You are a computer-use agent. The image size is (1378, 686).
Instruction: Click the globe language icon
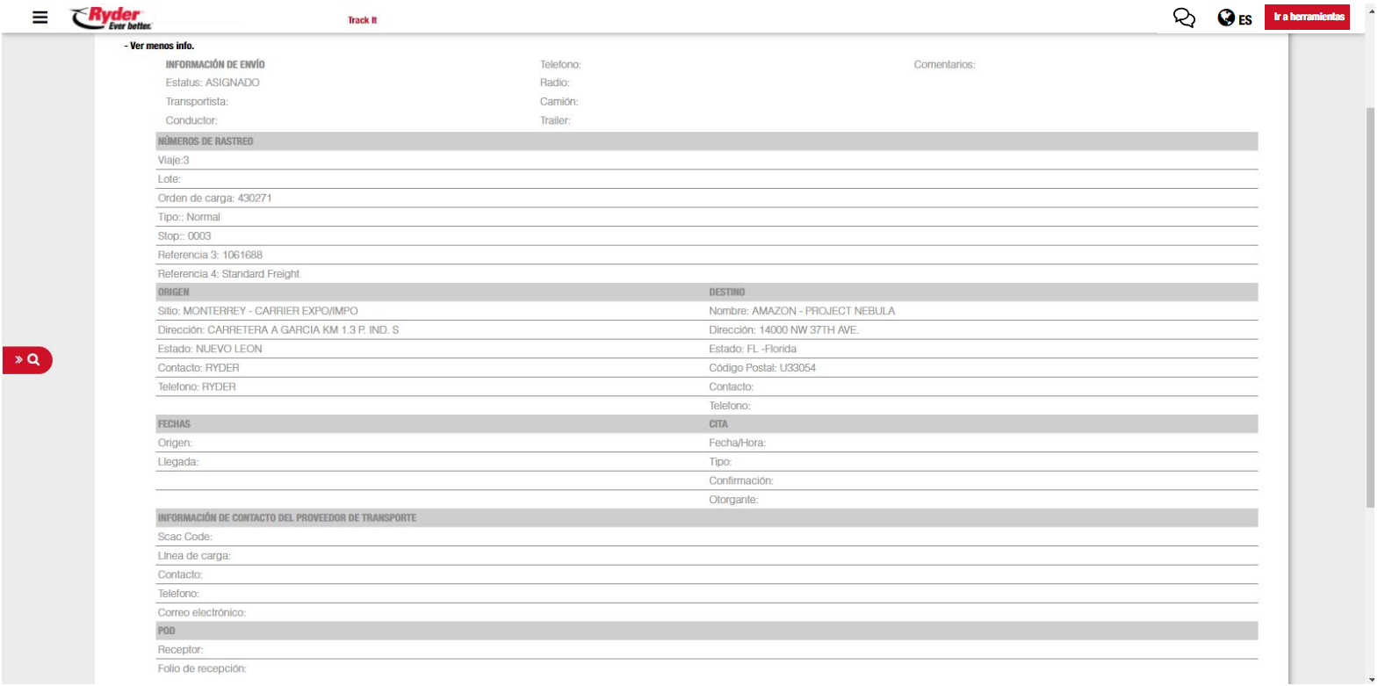click(1226, 18)
